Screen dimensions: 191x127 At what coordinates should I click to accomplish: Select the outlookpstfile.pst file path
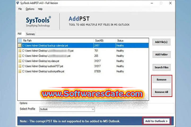43,71
